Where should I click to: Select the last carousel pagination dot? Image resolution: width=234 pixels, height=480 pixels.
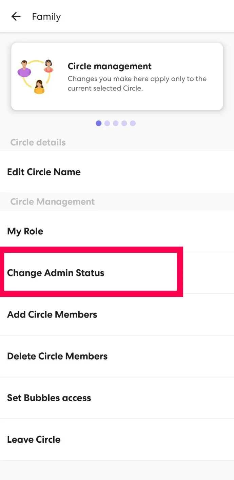coord(133,123)
